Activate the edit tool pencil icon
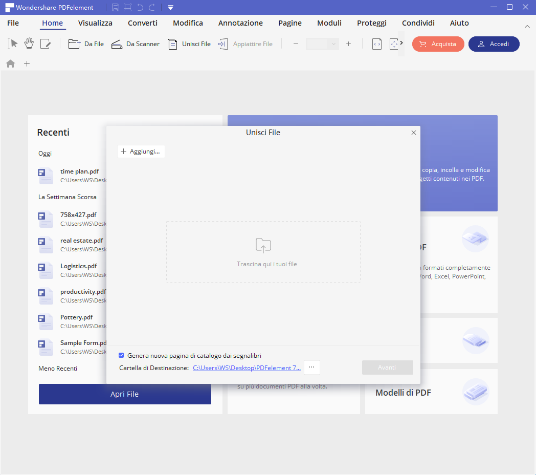 [46, 44]
